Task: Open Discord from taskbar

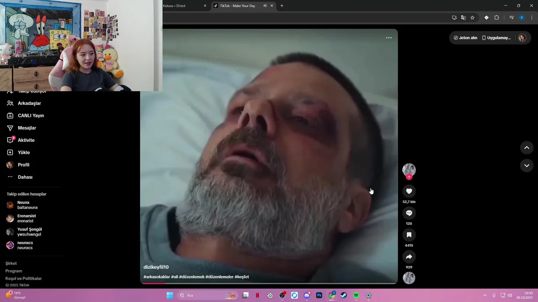Action: tap(307, 295)
